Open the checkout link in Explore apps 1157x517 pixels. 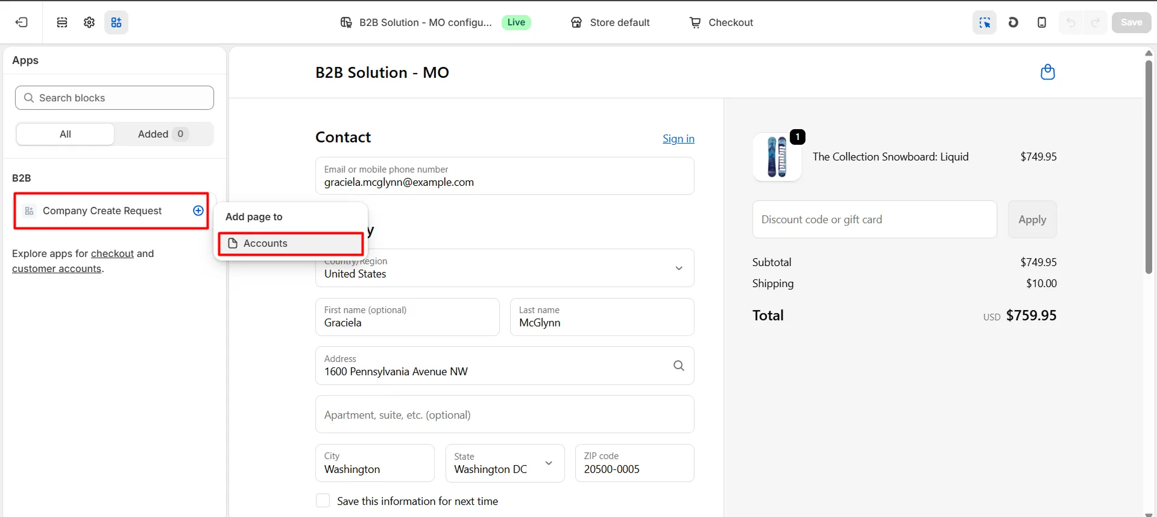pyautogui.click(x=112, y=254)
